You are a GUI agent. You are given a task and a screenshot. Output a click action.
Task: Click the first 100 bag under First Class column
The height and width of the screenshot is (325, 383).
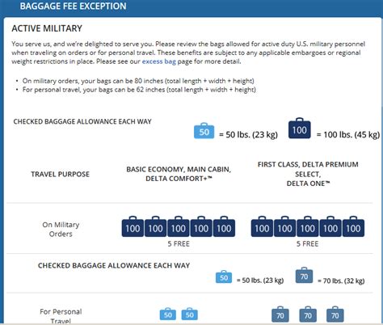pyautogui.click(x=262, y=226)
